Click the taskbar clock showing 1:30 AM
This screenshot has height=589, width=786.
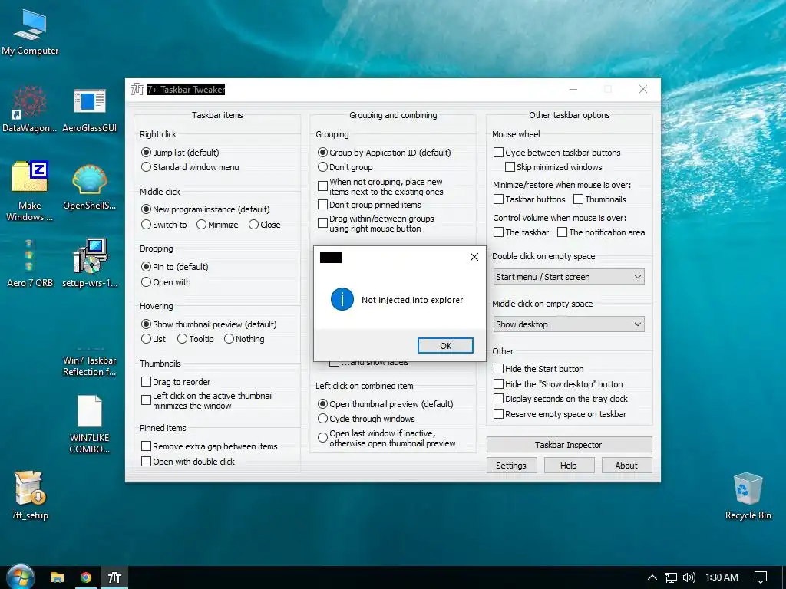722,577
